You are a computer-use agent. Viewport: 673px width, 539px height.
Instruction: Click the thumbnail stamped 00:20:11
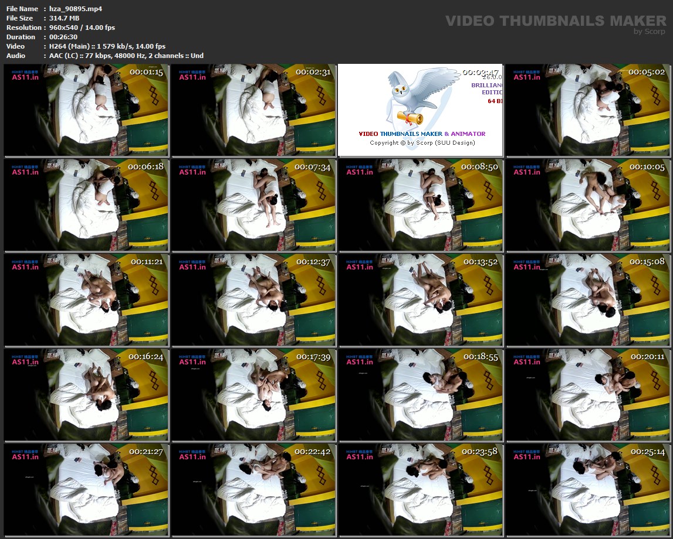[x=588, y=395]
